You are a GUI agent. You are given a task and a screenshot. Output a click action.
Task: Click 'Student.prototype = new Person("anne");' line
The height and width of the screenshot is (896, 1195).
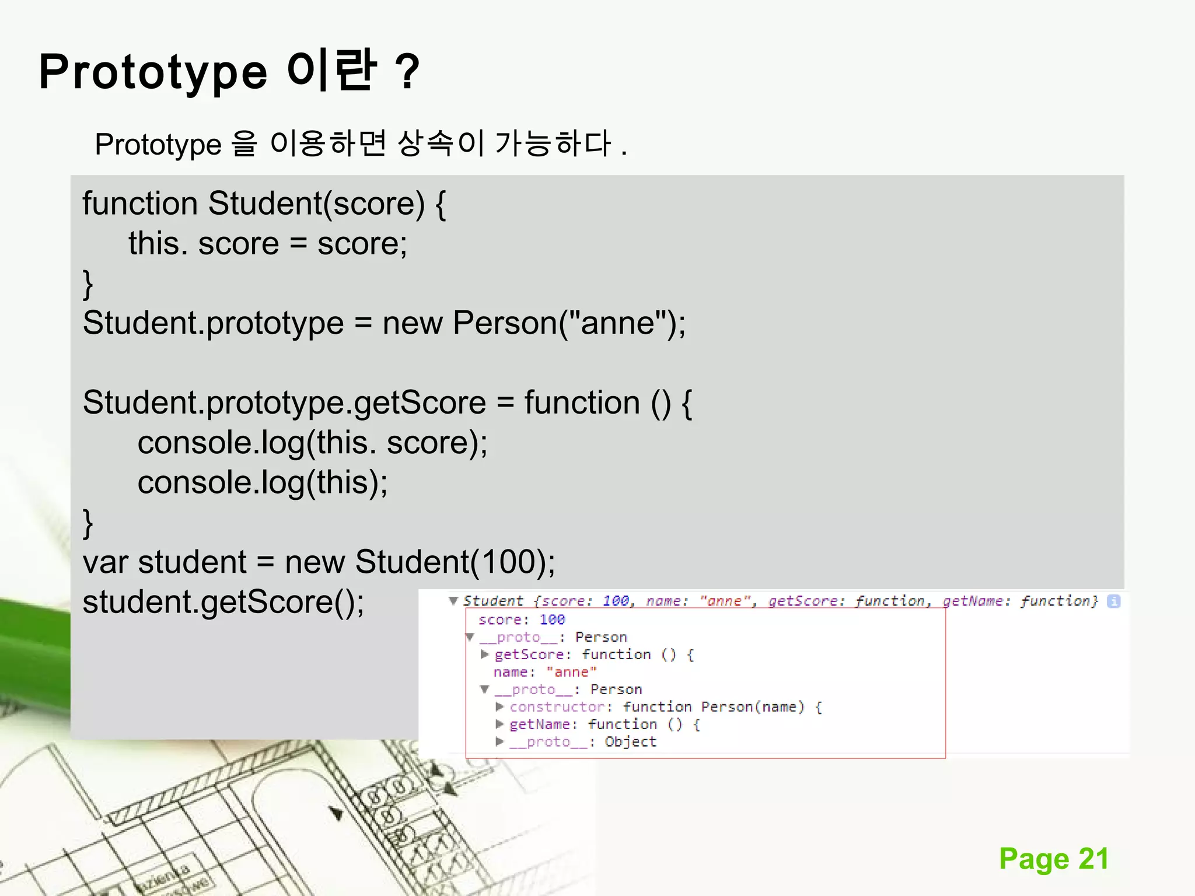pos(385,323)
